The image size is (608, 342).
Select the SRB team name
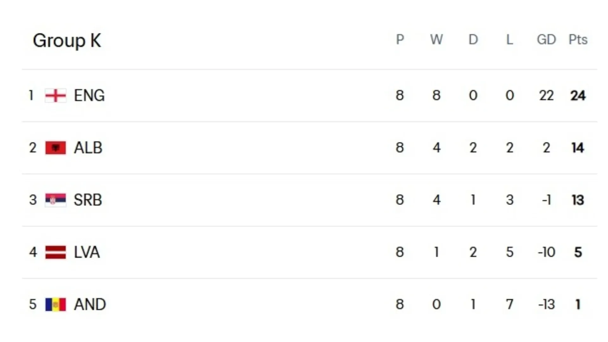click(88, 200)
